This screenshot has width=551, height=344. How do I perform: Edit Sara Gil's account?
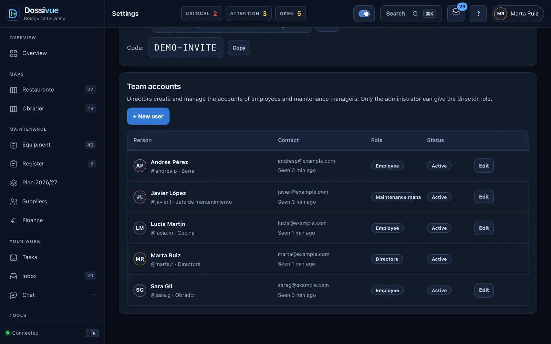point(484,290)
